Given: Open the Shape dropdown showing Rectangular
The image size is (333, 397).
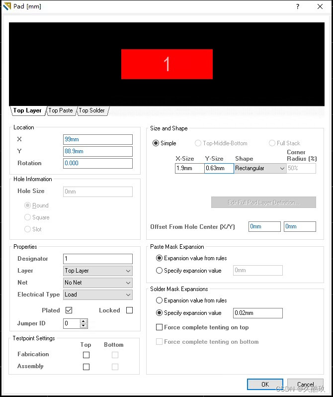Looking at the screenshot, I should coord(260,168).
